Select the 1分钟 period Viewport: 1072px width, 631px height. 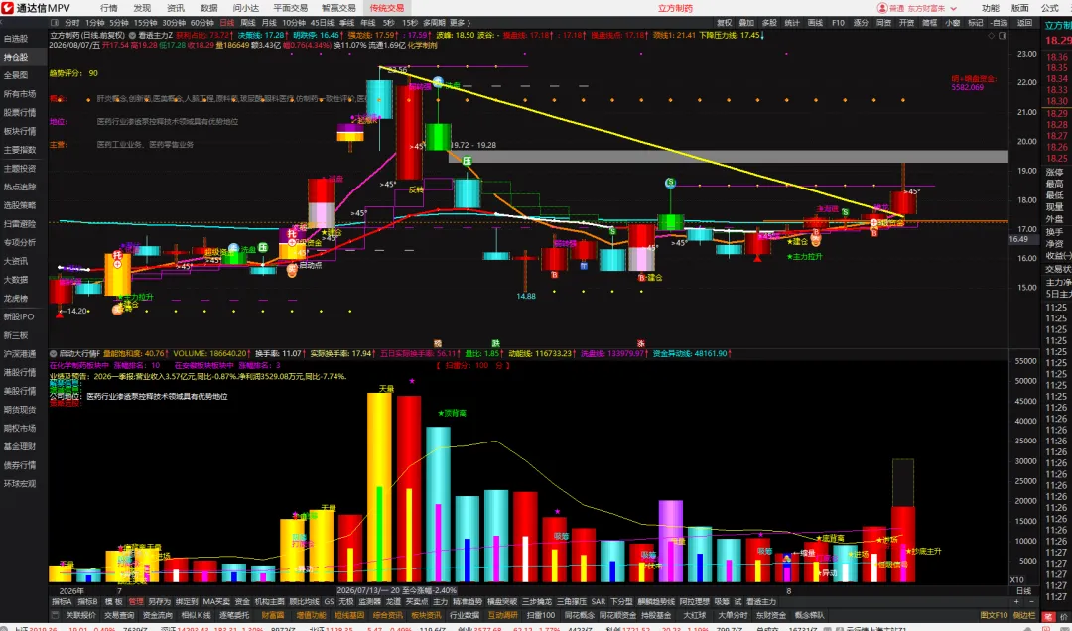95,23
